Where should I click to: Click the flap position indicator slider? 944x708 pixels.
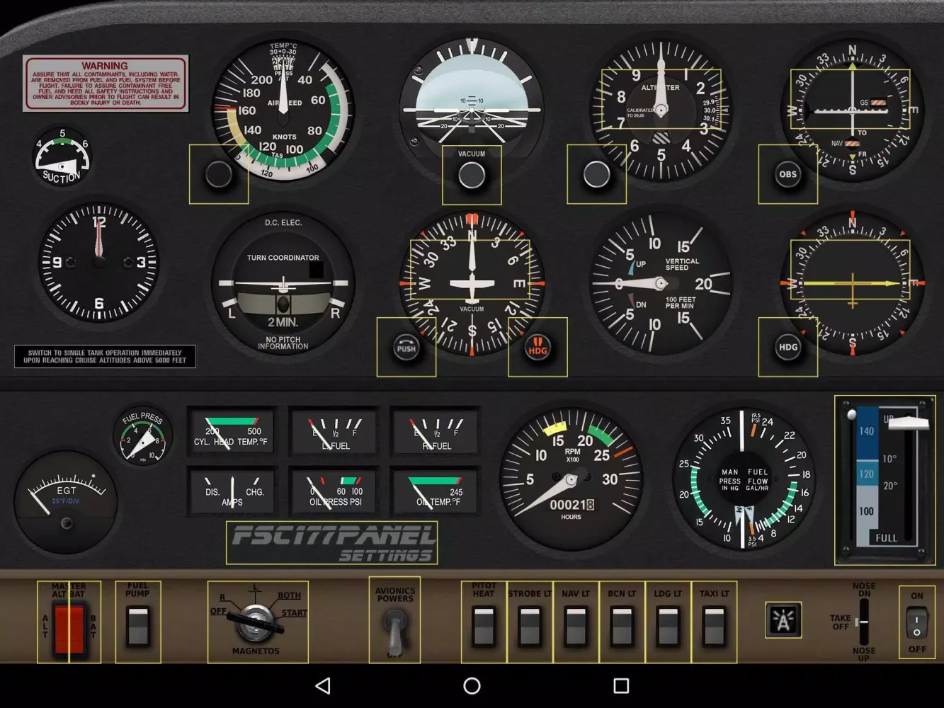pos(852,415)
